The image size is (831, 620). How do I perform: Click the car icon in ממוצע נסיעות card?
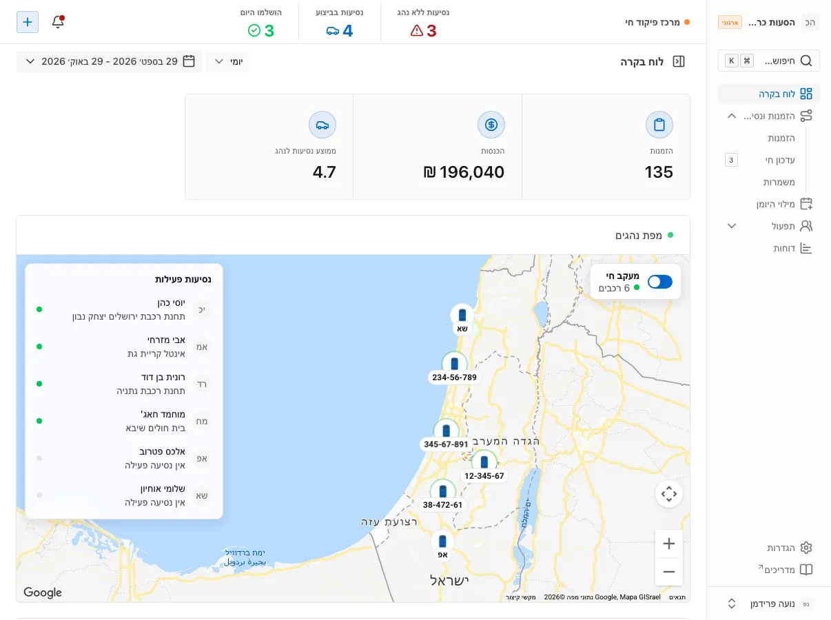click(x=322, y=125)
